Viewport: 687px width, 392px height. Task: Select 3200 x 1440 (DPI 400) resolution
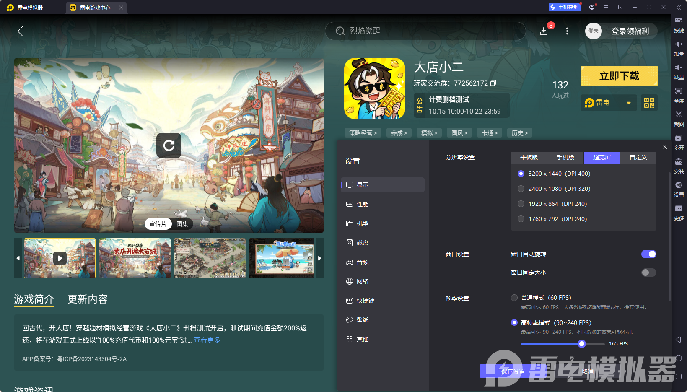click(x=521, y=174)
